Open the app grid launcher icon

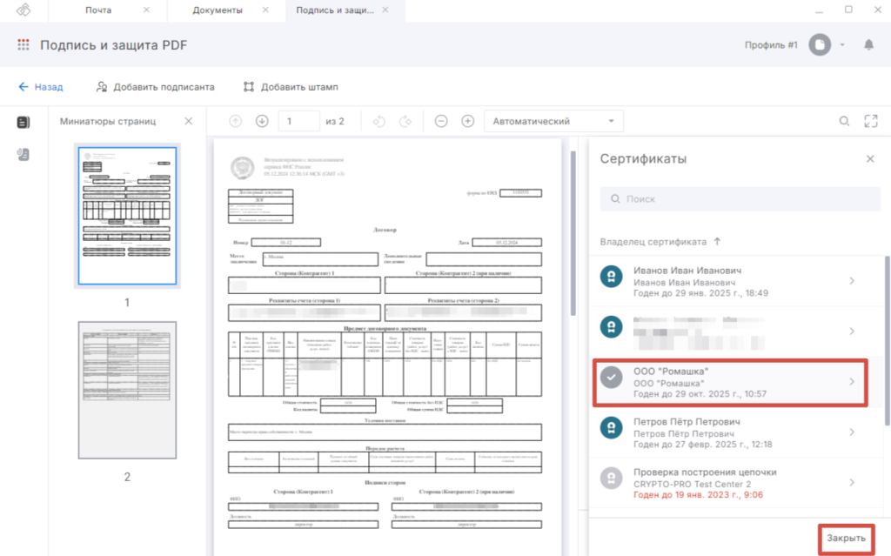pos(23,45)
